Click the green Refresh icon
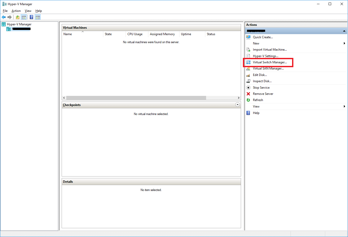Image resolution: width=348 pixels, height=237 pixels. pos(248,100)
